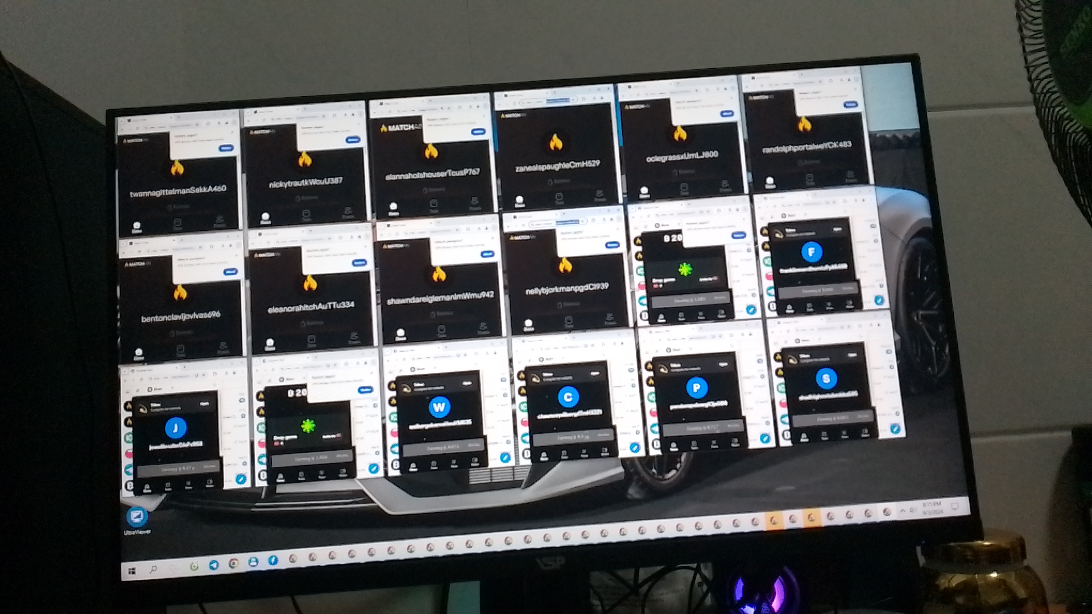Click first orange highlighted taskbar browser icon

pyautogui.click(x=773, y=520)
